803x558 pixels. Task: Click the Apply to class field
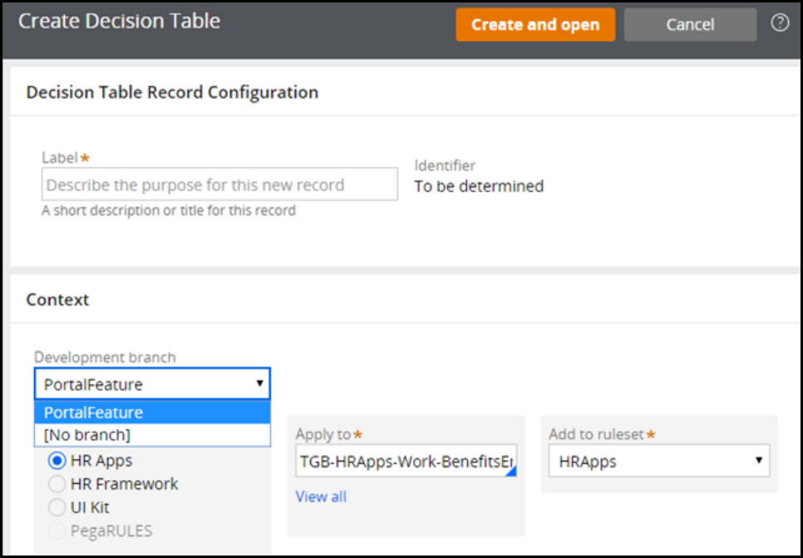coord(404,462)
